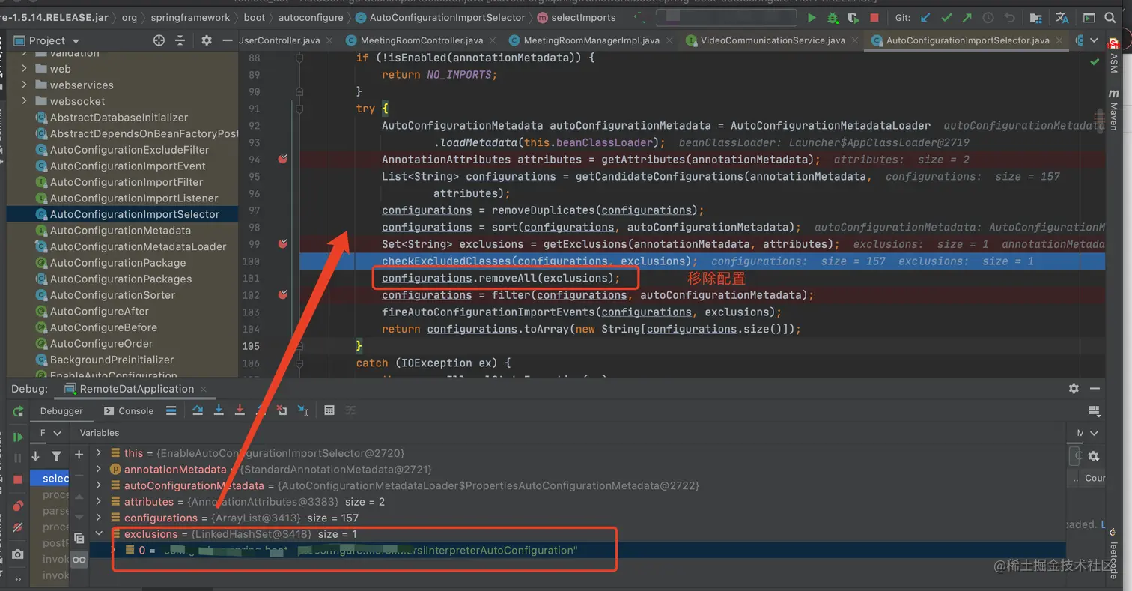Select AutoConfigurationMetadataLoader in the Project tree
The width and height of the screenshot is (1132, 591).
[132, 246]
